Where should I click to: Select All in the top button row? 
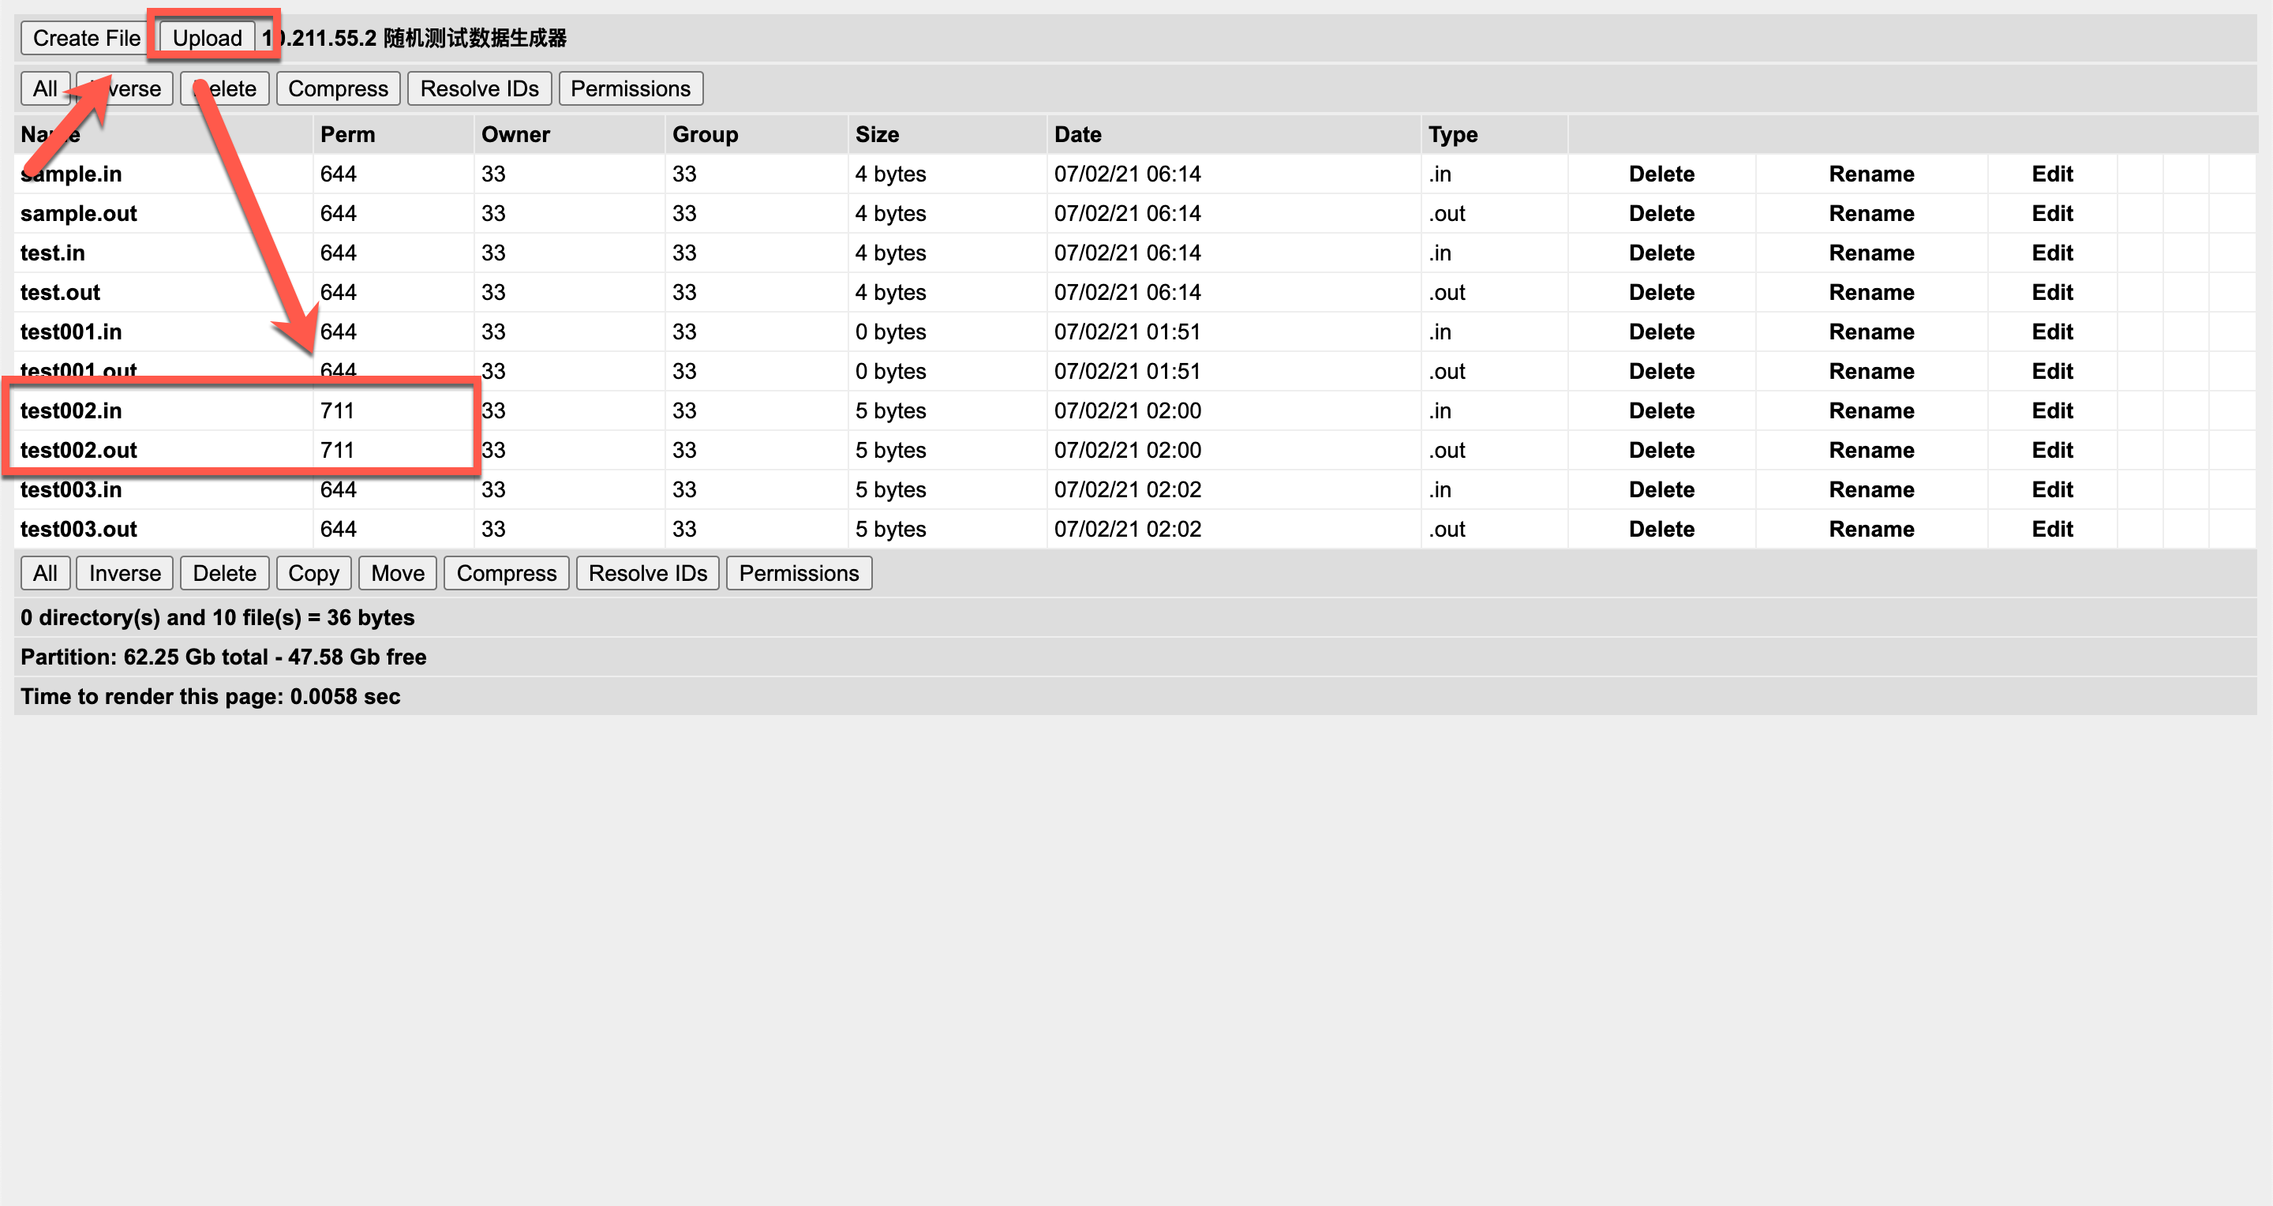tap(45, 88)
